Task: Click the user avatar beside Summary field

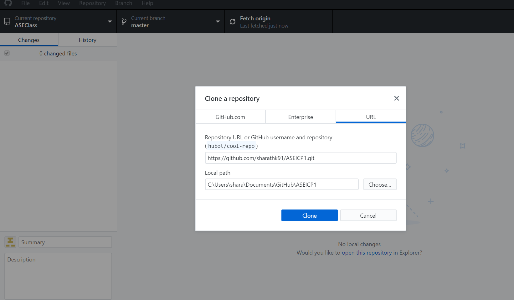Action: coord(10,242)
